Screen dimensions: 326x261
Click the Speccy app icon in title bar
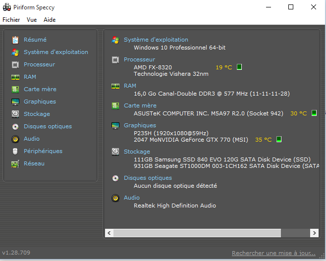(7, 7)
